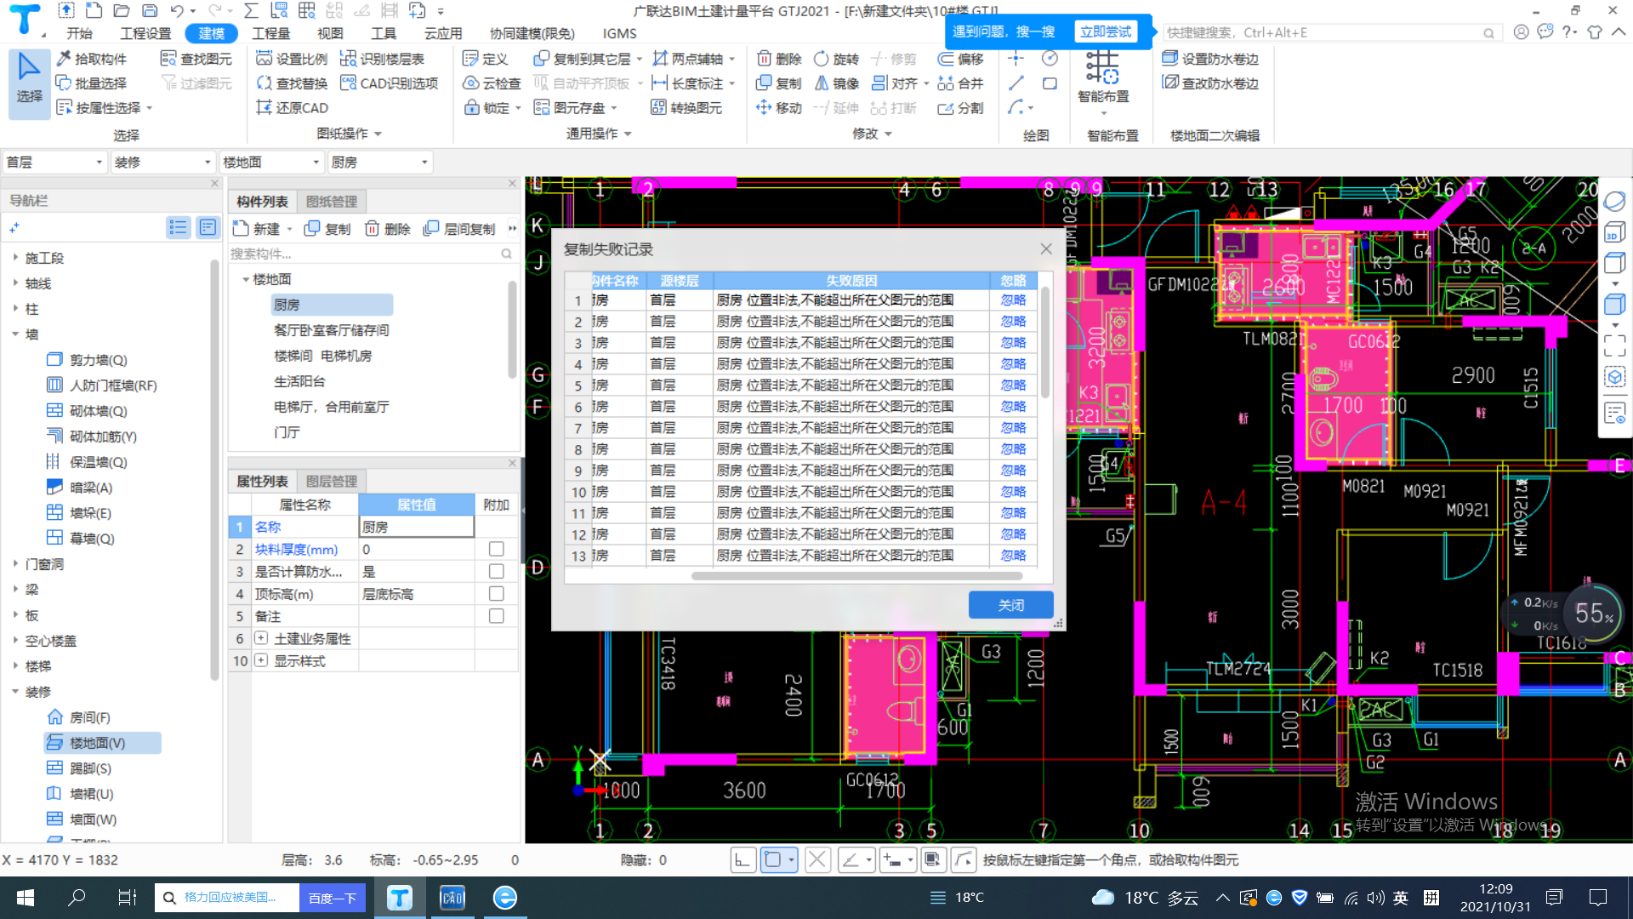The image size is (1633, 919).
Task: Click the 分割 split tool
Action: point(961,108)
